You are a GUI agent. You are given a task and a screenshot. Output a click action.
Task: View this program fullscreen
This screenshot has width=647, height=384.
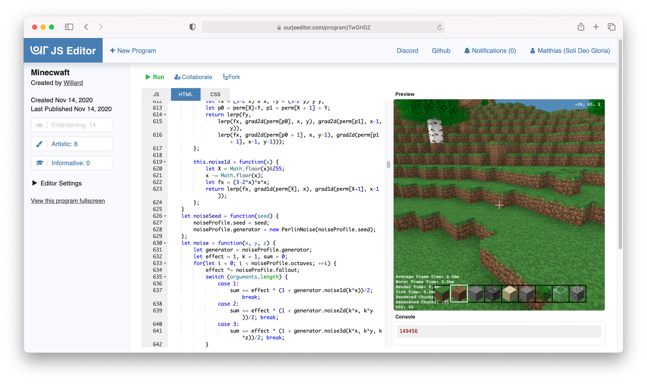pos(68,201)
